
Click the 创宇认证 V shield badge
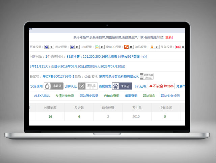point(88,86)
